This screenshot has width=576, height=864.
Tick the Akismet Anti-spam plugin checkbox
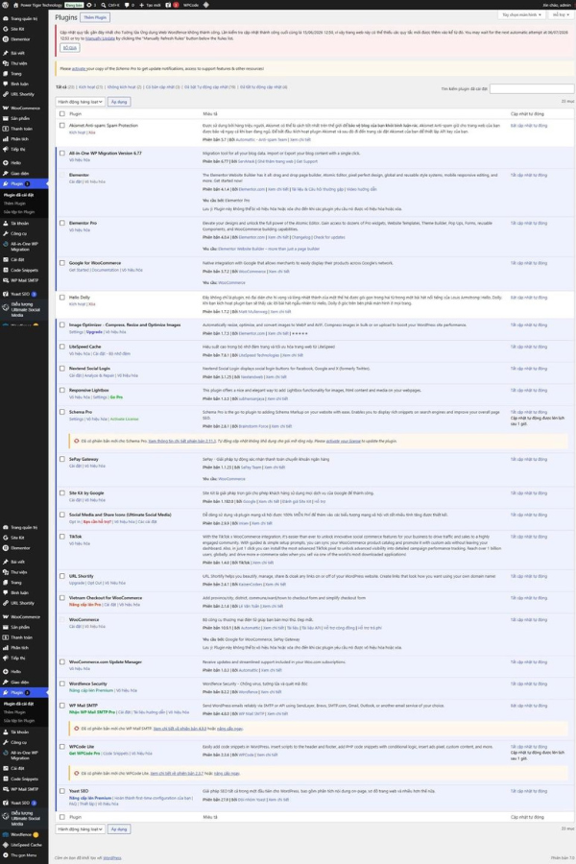(62, 126)
